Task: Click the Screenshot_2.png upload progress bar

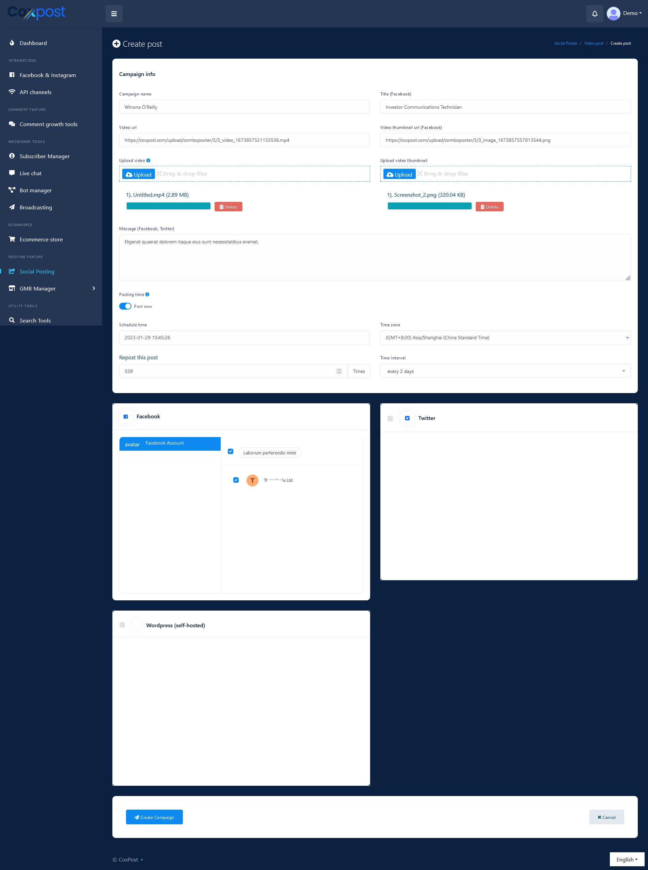Action: [x=429, y=207]
